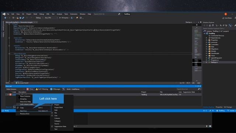
Task: Toggle the File column in submenu
Action: (x=56, y=113)
